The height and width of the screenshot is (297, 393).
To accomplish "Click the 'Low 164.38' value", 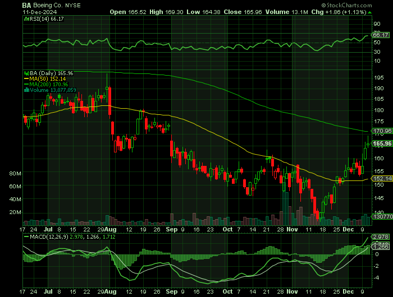I will coord(203,12).
